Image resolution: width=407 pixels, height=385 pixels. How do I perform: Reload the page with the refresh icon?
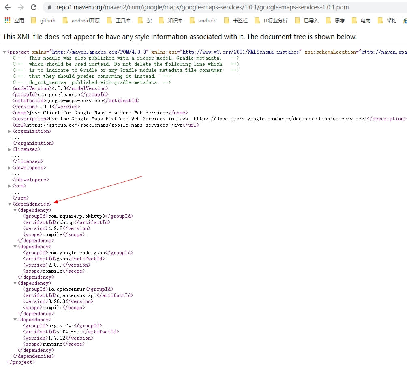(34, 7)
